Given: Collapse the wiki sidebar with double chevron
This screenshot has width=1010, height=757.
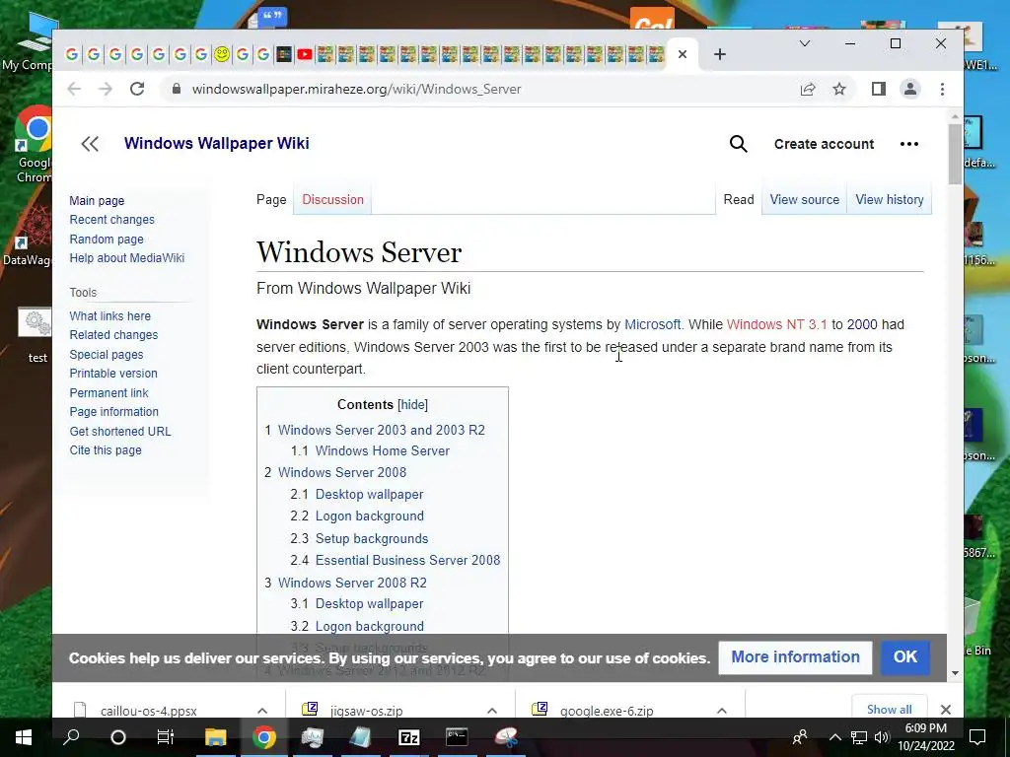Looking at the screenshot, I should (90, 144).
